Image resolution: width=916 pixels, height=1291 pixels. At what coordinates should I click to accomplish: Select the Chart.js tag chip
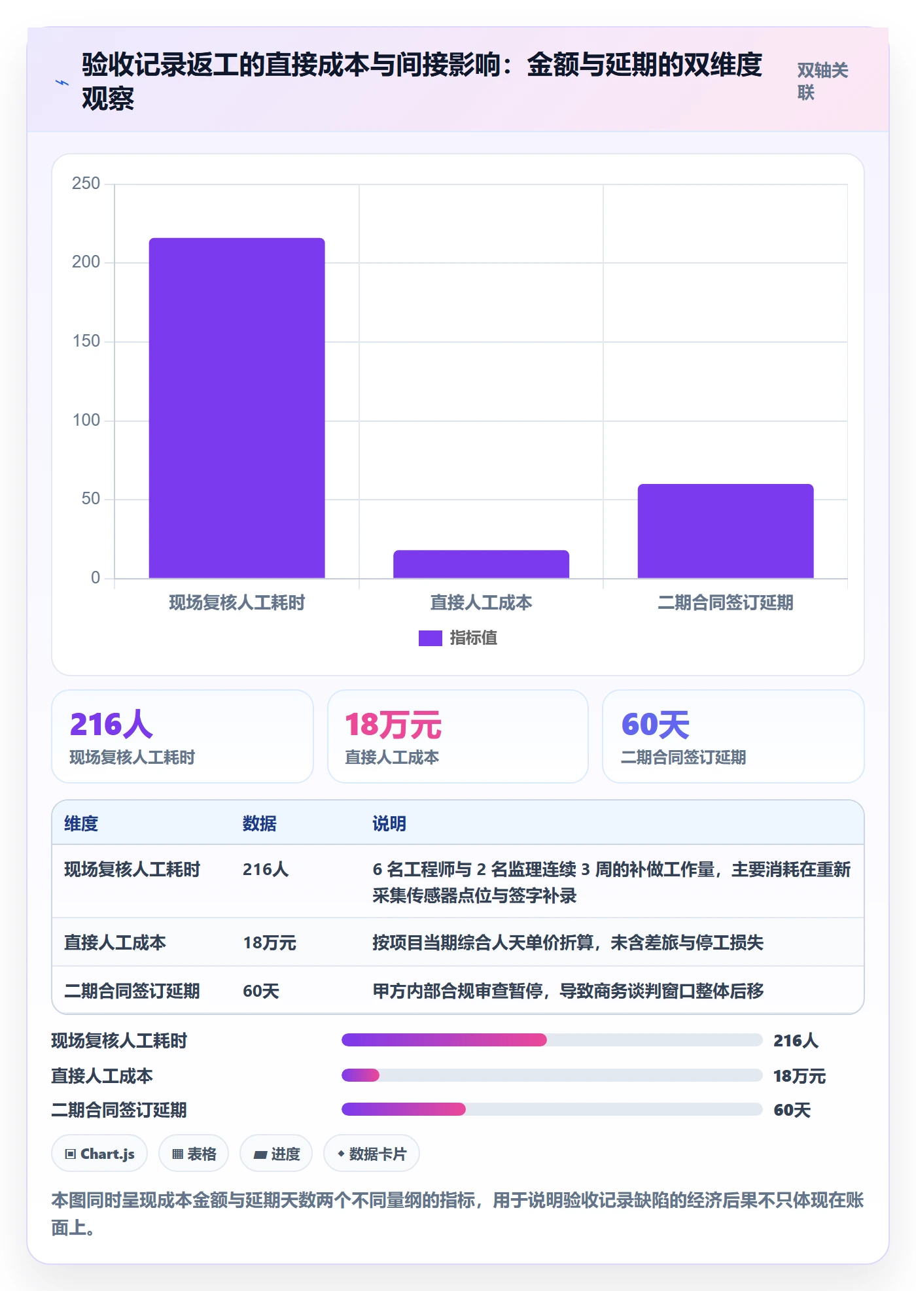(99, 1154)
